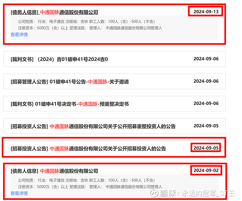Open 关于公开招募重整投资人的公告 entry
Image resolution: width=242 pixels, height=201 pixels.
[93, 126]
